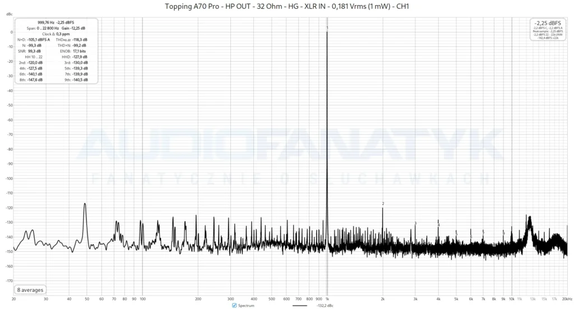Click the 5th harmonic -139,3 dB value
This screenshot has height=309, width=574.
click(80, 68)
